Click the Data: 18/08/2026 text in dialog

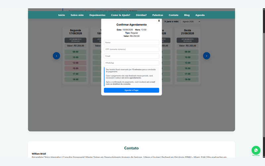[x=125, y=30]
